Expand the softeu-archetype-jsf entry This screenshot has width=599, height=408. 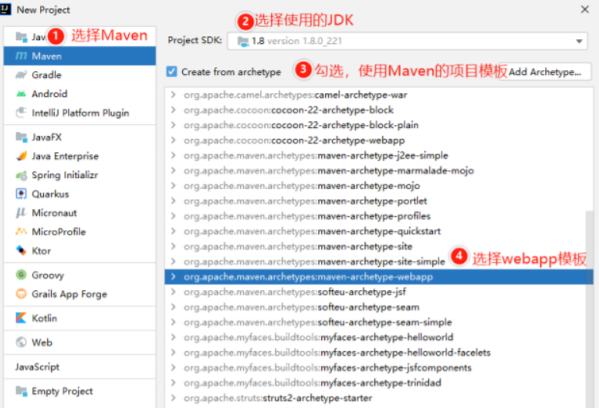(174, 292)
